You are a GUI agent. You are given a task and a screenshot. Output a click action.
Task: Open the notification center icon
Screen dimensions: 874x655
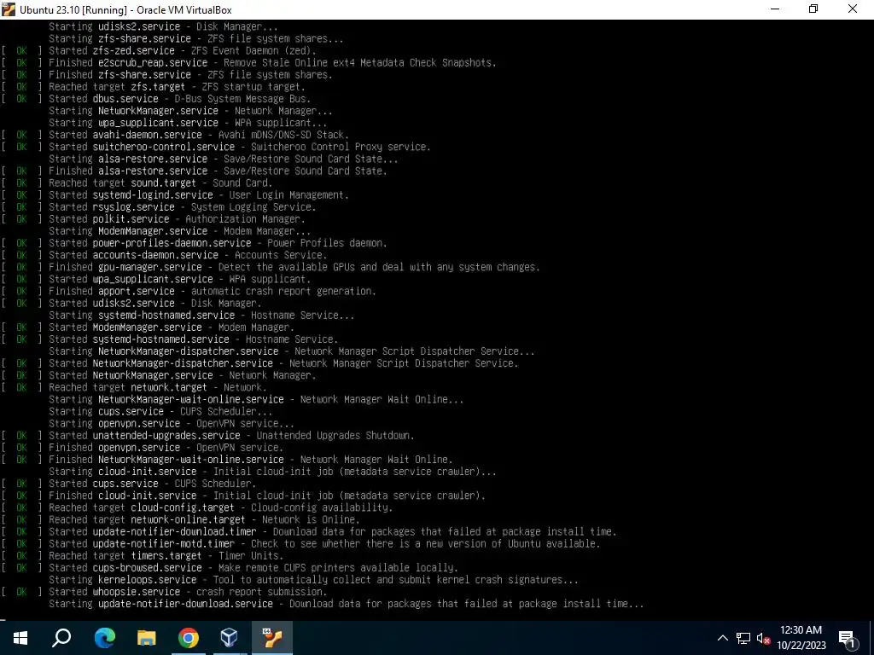coord(848,638)
